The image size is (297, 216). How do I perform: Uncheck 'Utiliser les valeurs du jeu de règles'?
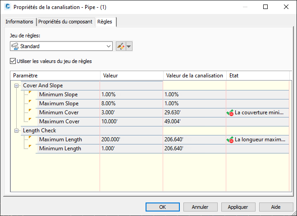[x=12, y=61]
